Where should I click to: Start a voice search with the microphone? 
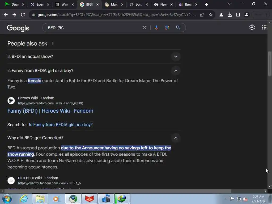click(156, 28)
